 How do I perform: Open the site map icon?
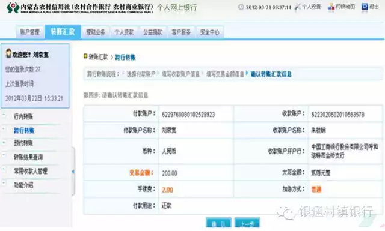(x=331, y=7)
